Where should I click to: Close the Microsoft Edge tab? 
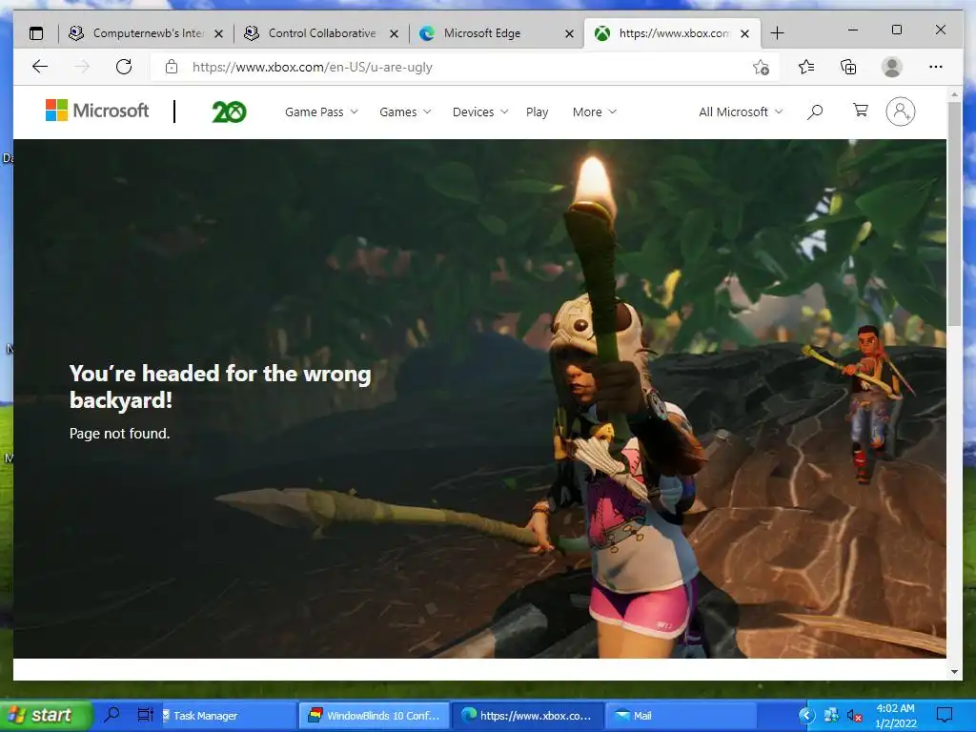coord(569,33)
